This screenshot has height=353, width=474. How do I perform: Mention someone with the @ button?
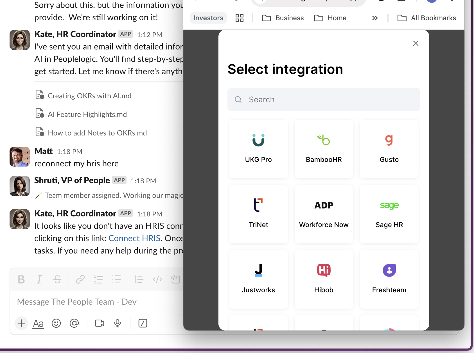74,323
